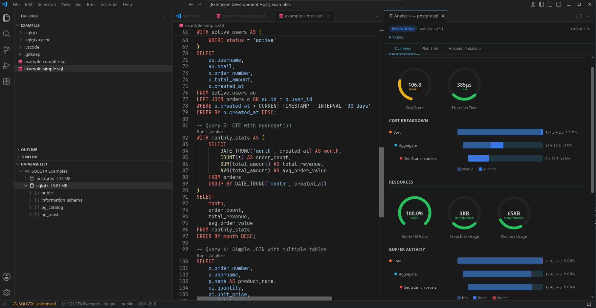Go forward using navigation arrow
The width and height of the screenshot is (596, 308).
200,4
